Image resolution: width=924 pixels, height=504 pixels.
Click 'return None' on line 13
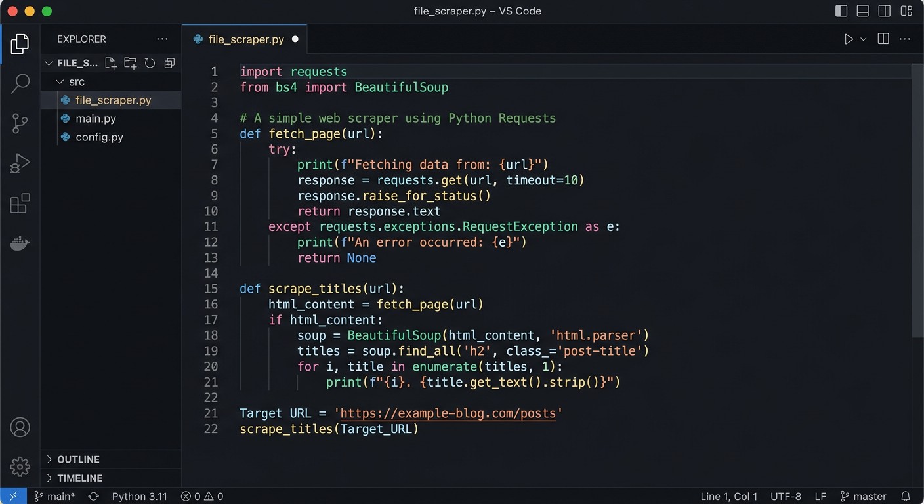click(x=337, y=258)
